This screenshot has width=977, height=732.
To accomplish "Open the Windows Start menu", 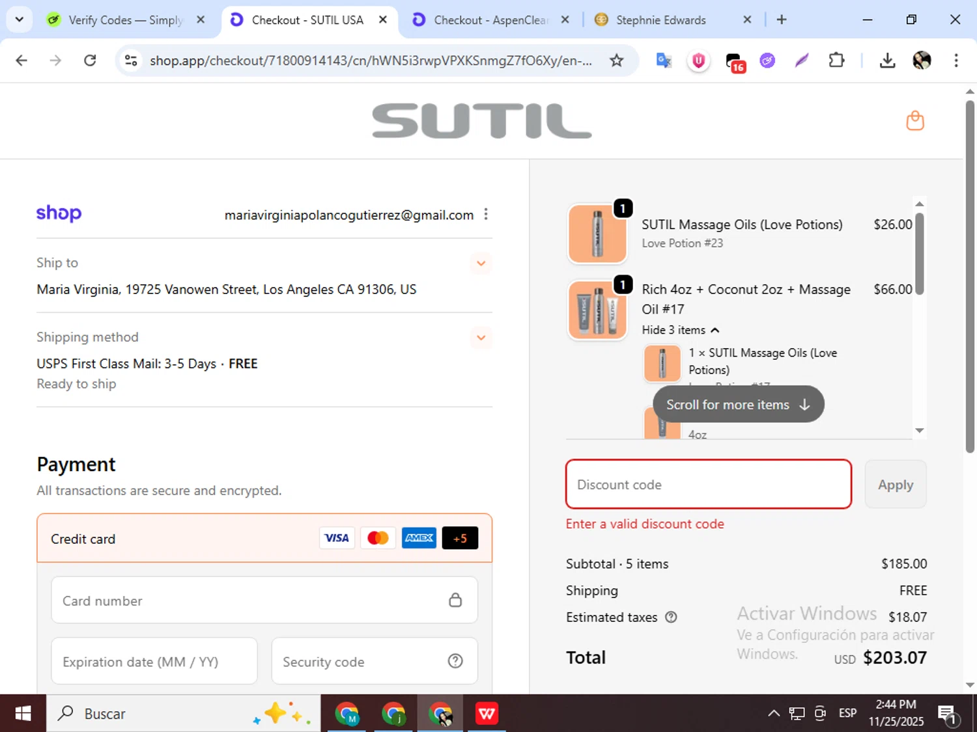I will [23, 713].
